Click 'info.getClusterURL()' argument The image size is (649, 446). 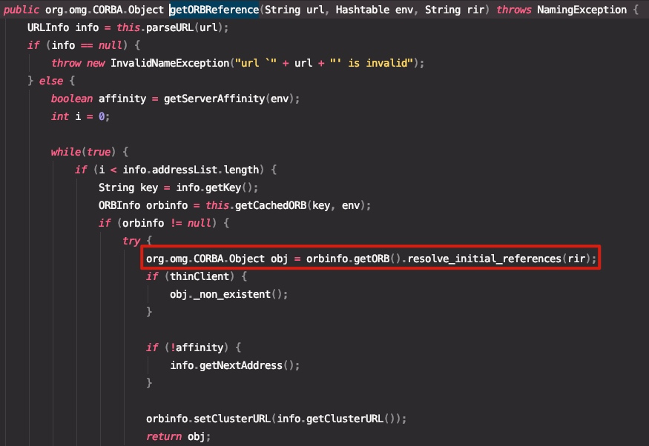pos(336,419)
